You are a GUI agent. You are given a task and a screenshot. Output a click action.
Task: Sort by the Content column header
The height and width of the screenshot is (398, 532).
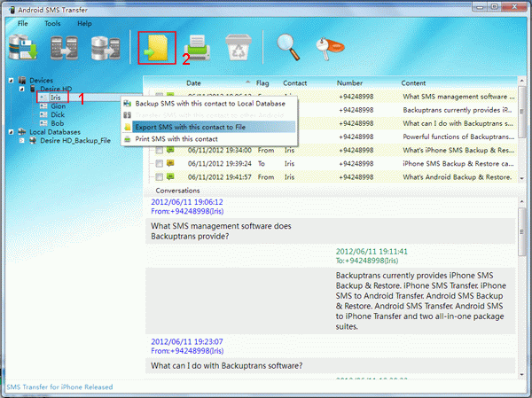click(x=413, y=83)
